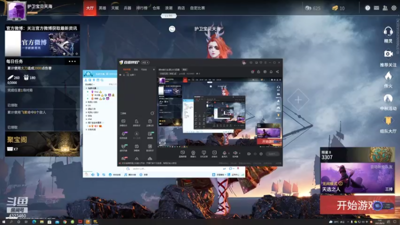Open Douyu stream settings gear icon
This screenshot has height=225, width=400.
click(261, 154)
